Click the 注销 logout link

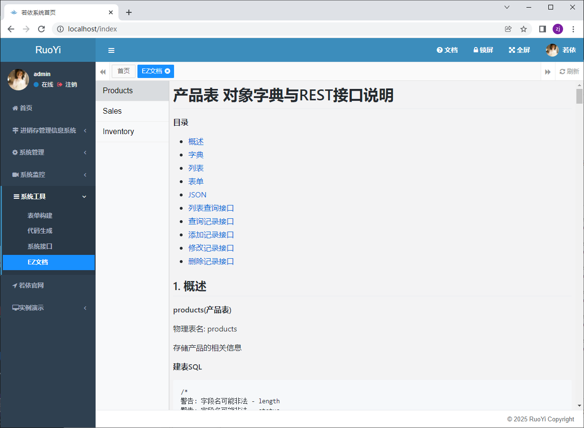point(67,85)
